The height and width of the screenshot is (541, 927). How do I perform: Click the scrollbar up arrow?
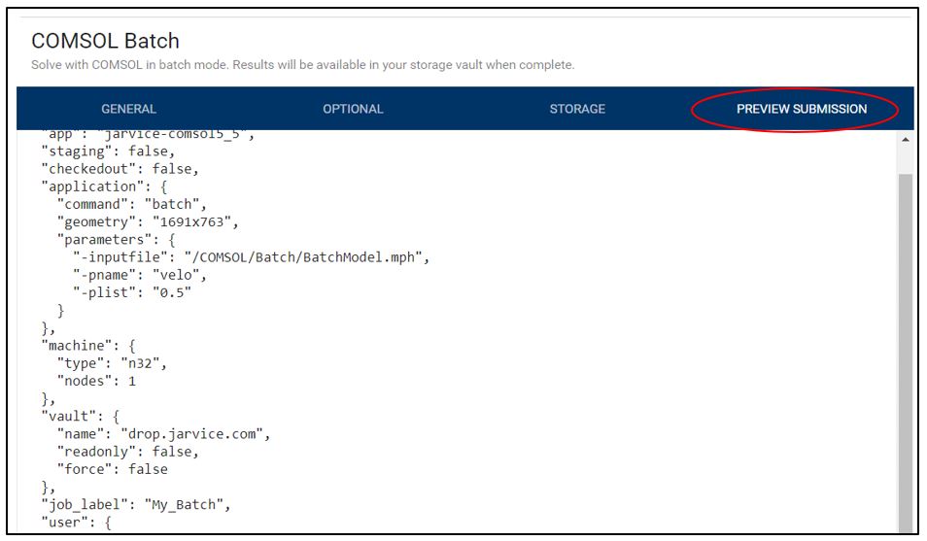click(x=905, y=140)
